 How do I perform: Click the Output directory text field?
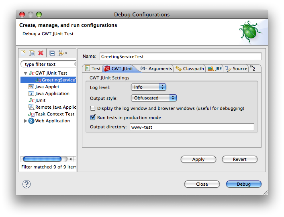pyautogui.click(x=192, y=127)
